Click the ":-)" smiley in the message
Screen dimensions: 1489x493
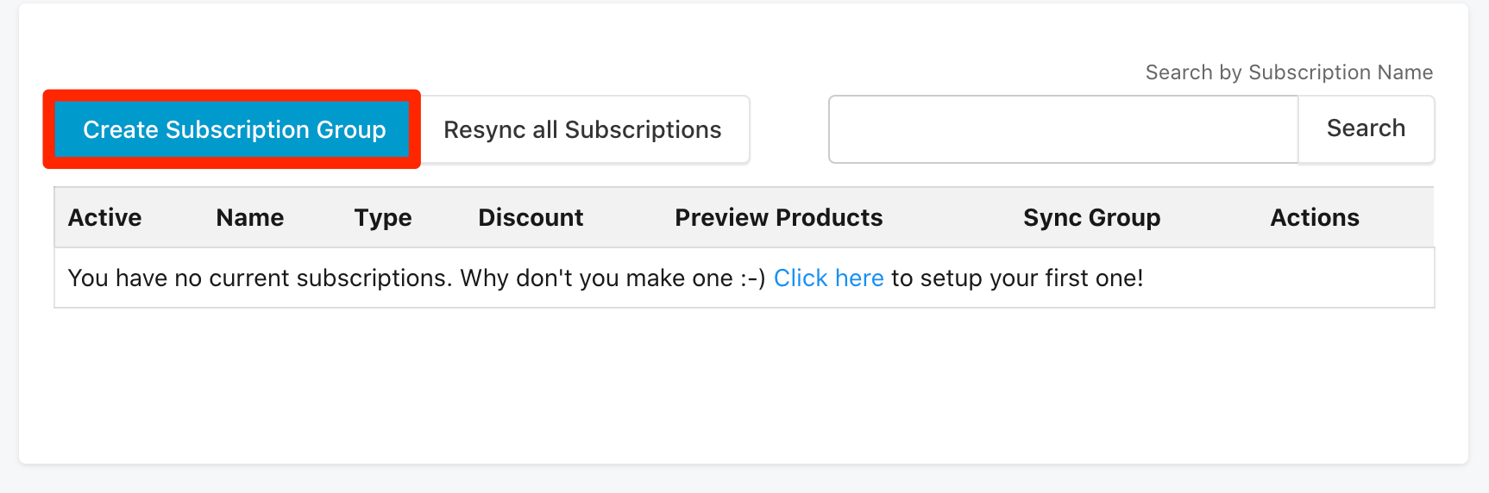pyautogui.click(x=752, y=278)
